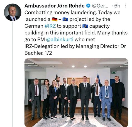
Task: Click the German flag emoji
Action: pos(55,19)
